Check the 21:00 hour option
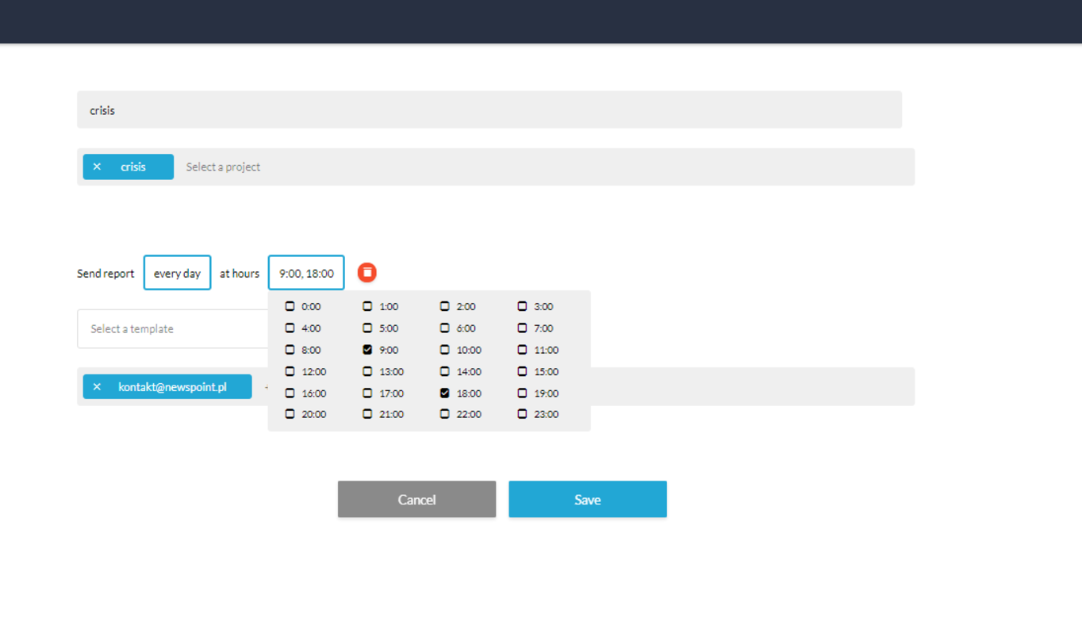This screenshot has height=629, width=1082. [x=367, y=414]
